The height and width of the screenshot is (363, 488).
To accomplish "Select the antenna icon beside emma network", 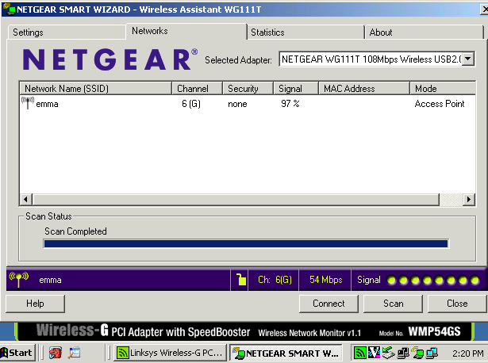I will 28,102.
